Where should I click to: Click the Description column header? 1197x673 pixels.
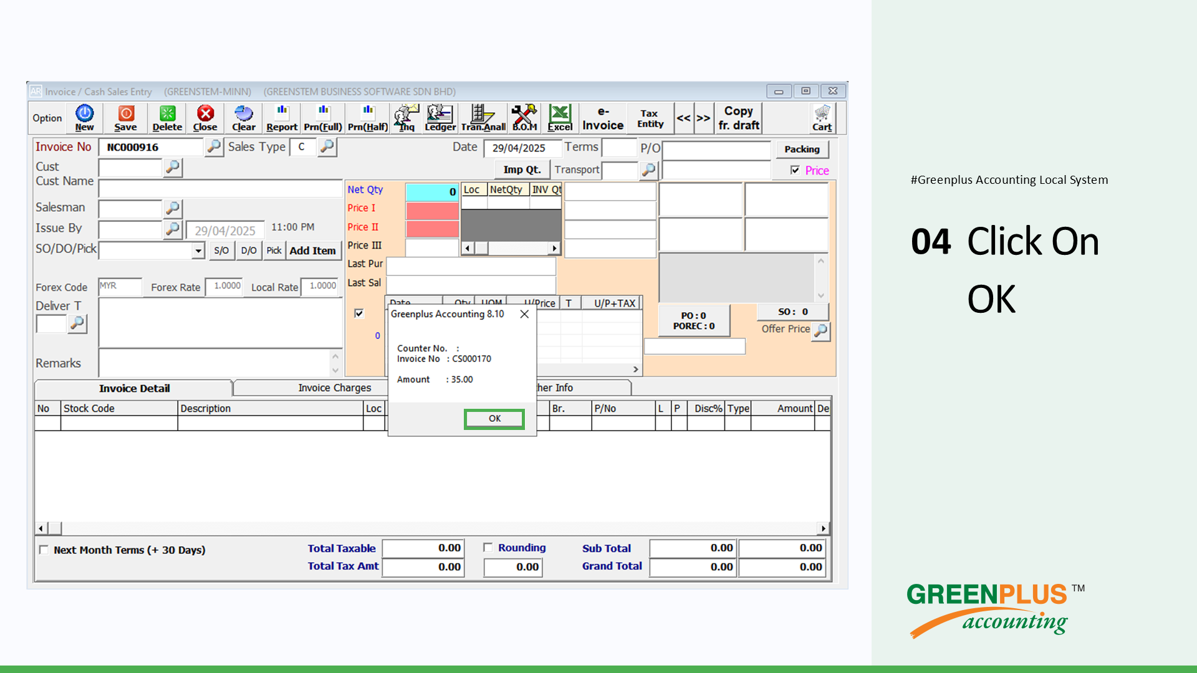coord(271,408)
